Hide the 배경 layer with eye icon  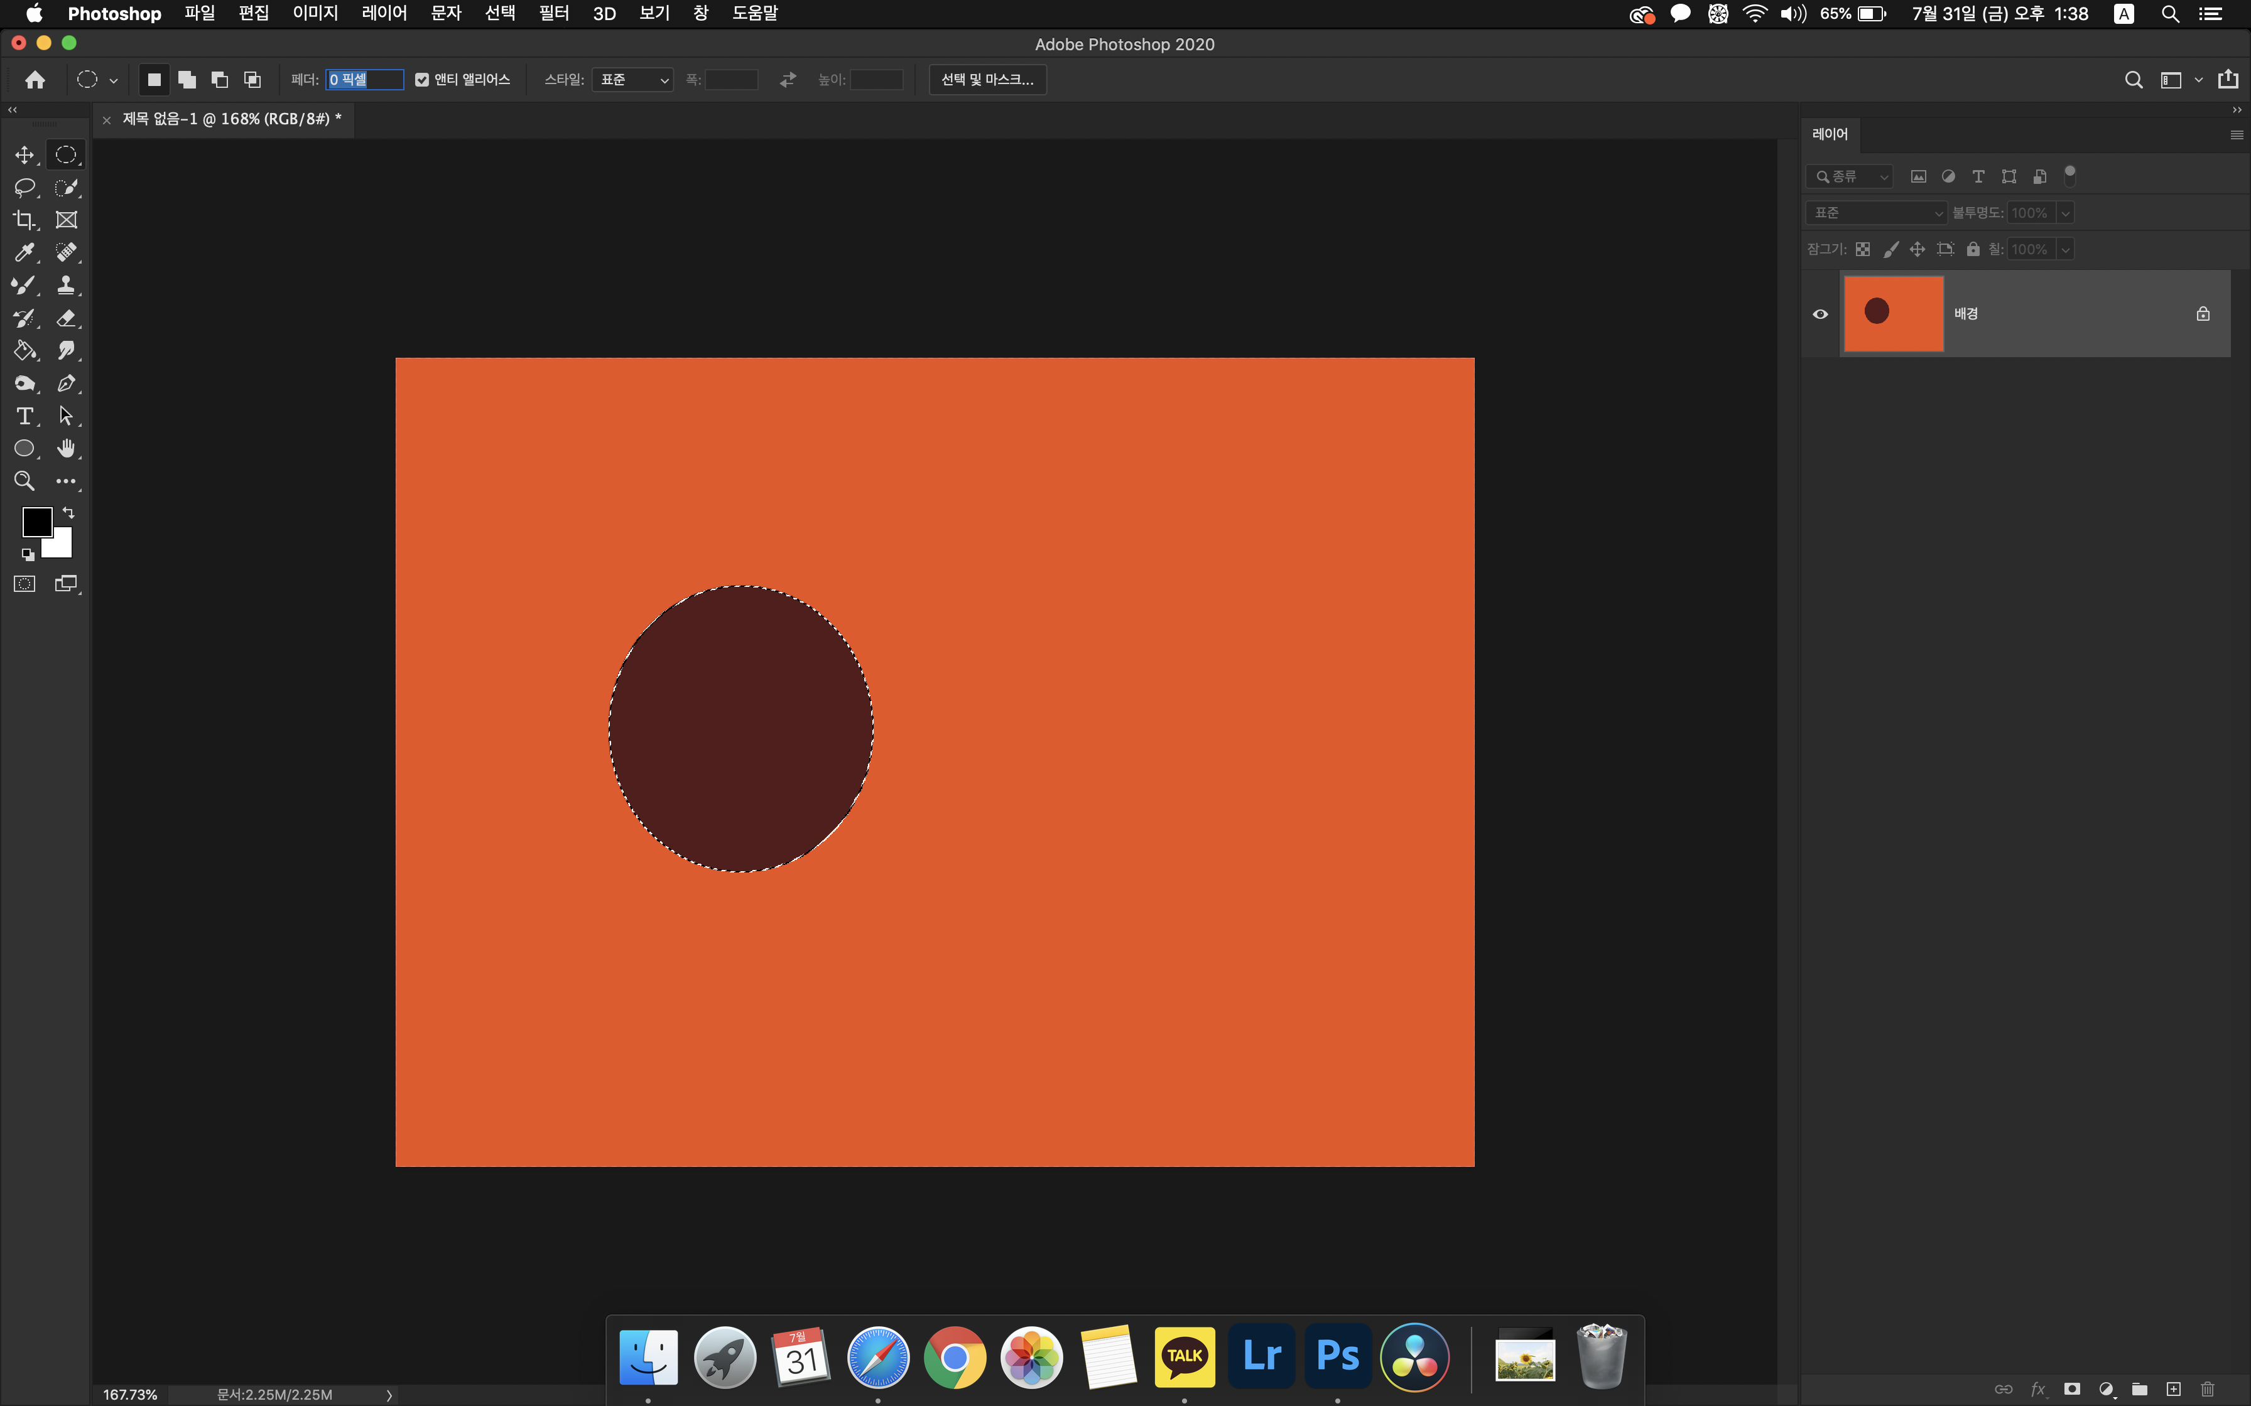[x=1820, y=314]
